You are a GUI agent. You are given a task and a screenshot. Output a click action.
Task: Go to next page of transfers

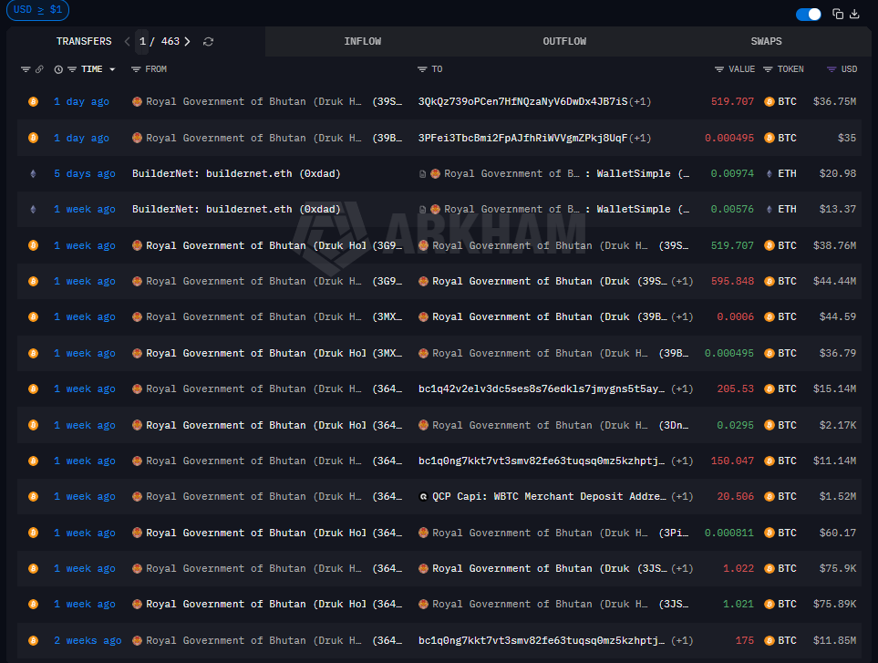(x=188, y=41)
